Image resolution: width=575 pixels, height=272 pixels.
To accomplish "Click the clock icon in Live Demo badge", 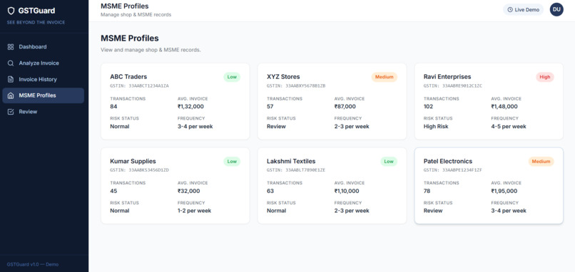I will (x=510, y=10).
